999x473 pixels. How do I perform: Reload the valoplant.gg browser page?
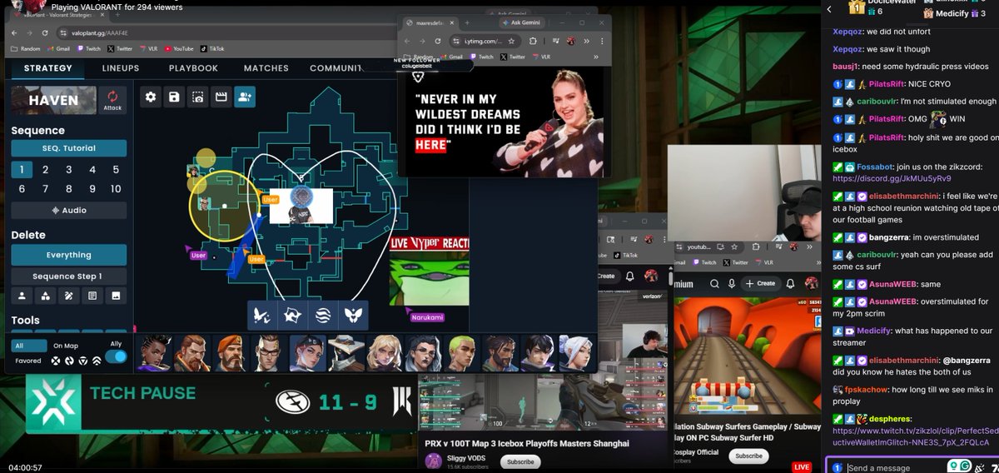[x=45, y=32]
